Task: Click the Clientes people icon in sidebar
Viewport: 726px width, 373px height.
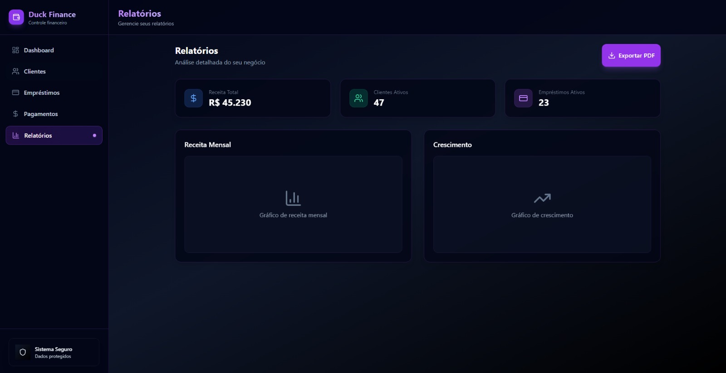Action: (x=15, y=72)
